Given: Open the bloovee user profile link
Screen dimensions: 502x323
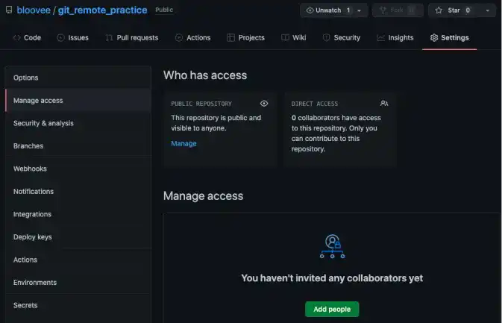Looking at the screenshot, I should 34,10.
